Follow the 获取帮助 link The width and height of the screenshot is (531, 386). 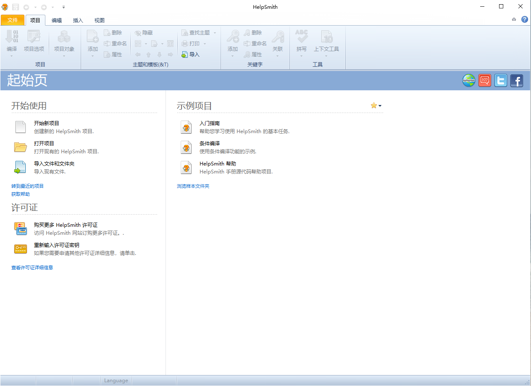21,194
